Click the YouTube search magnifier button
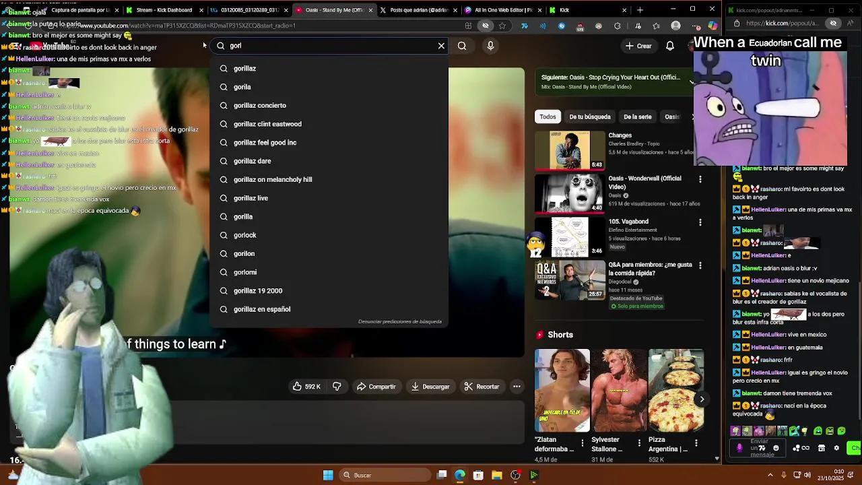The width and height of the screenshot is (862, 485). [462, 46]
